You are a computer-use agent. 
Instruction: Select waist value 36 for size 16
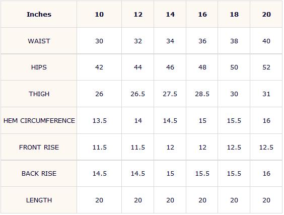[x=202, y=41]
